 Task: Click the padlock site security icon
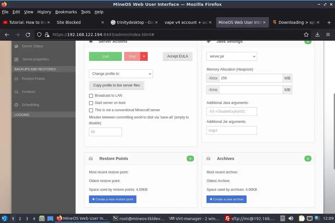click(47, 35)
